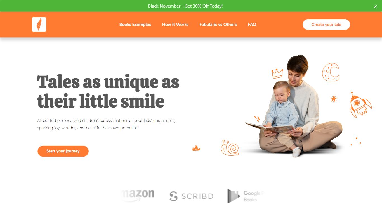This screenshot has width=382, height=214.
Task: Click the Scribd logo
Action: tap(191, 196)
